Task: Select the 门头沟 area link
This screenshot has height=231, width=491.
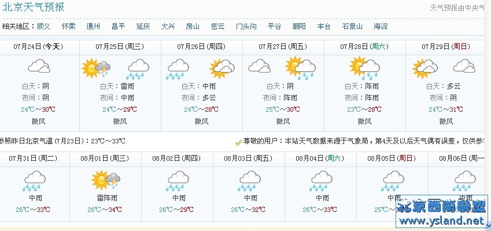Action: point(246,26)
